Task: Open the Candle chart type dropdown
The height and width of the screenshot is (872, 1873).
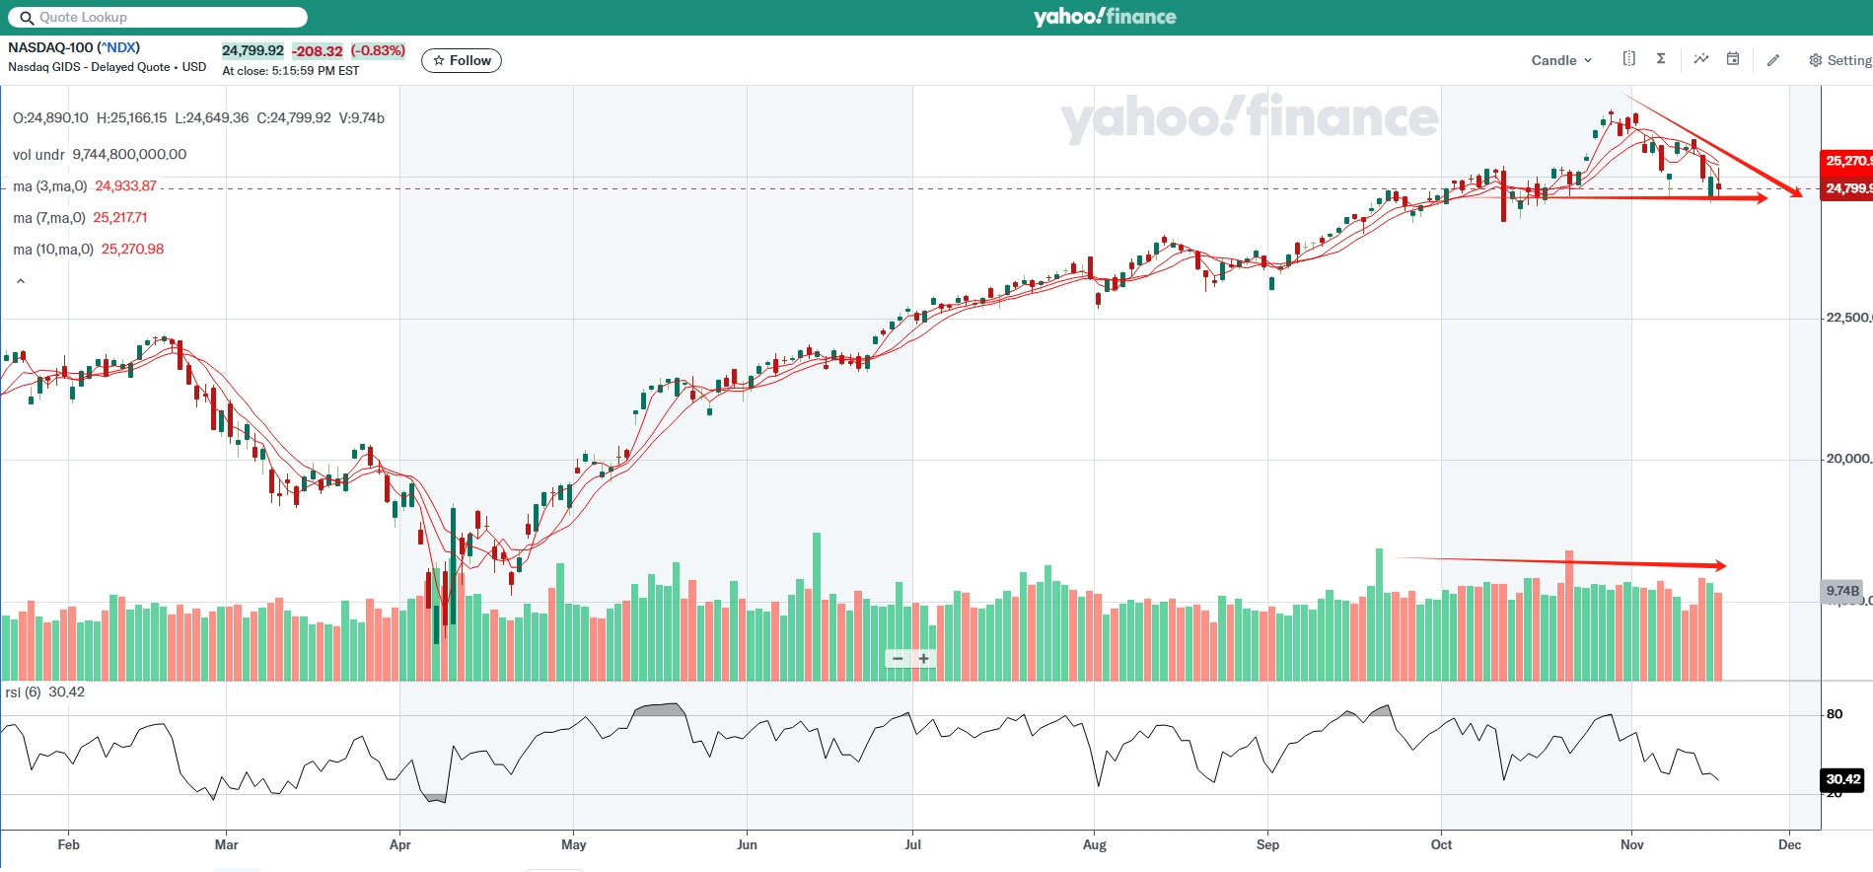Action: (x=1560, y=60)
